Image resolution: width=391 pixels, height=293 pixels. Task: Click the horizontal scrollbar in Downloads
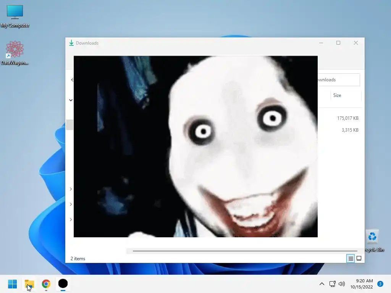[245, 251]
